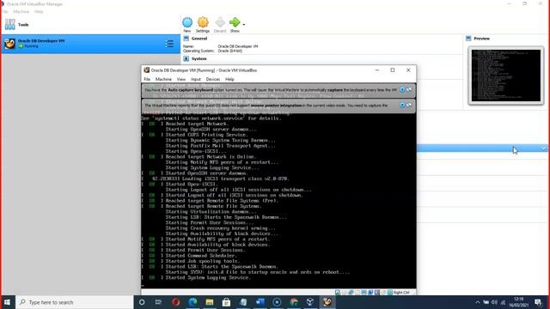Click the green Show arrow icon

tap(235, 25)
